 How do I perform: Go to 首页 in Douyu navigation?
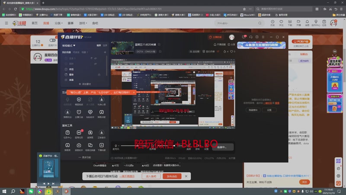point(35,23)
